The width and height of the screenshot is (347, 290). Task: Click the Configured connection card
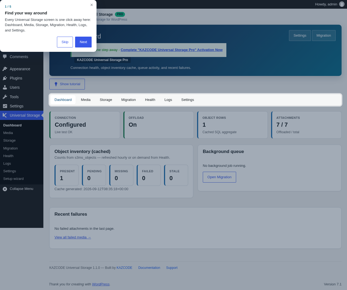(85, 125)
